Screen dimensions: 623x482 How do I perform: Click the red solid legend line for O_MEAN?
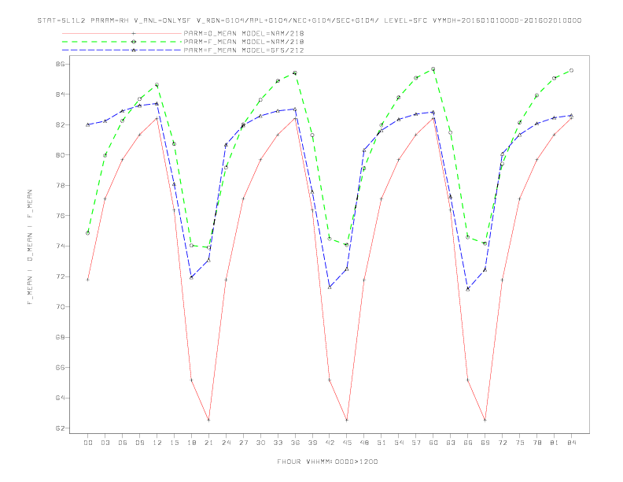point(122,34)
